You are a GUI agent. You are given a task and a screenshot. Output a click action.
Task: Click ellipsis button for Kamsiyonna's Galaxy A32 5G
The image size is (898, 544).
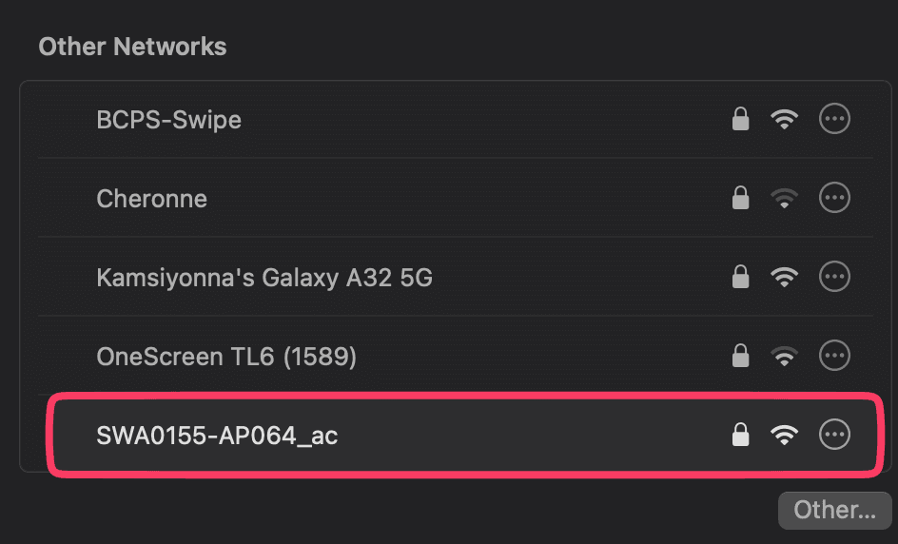click(834, 277)
